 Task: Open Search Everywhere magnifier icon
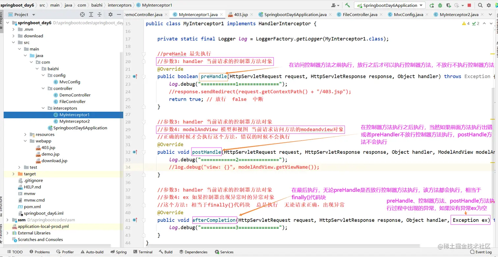(x=480, y=5)
